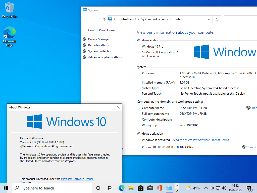
Task: Click the computer name DESKTOP-PMURH2B value
Action: pos(193,108)
